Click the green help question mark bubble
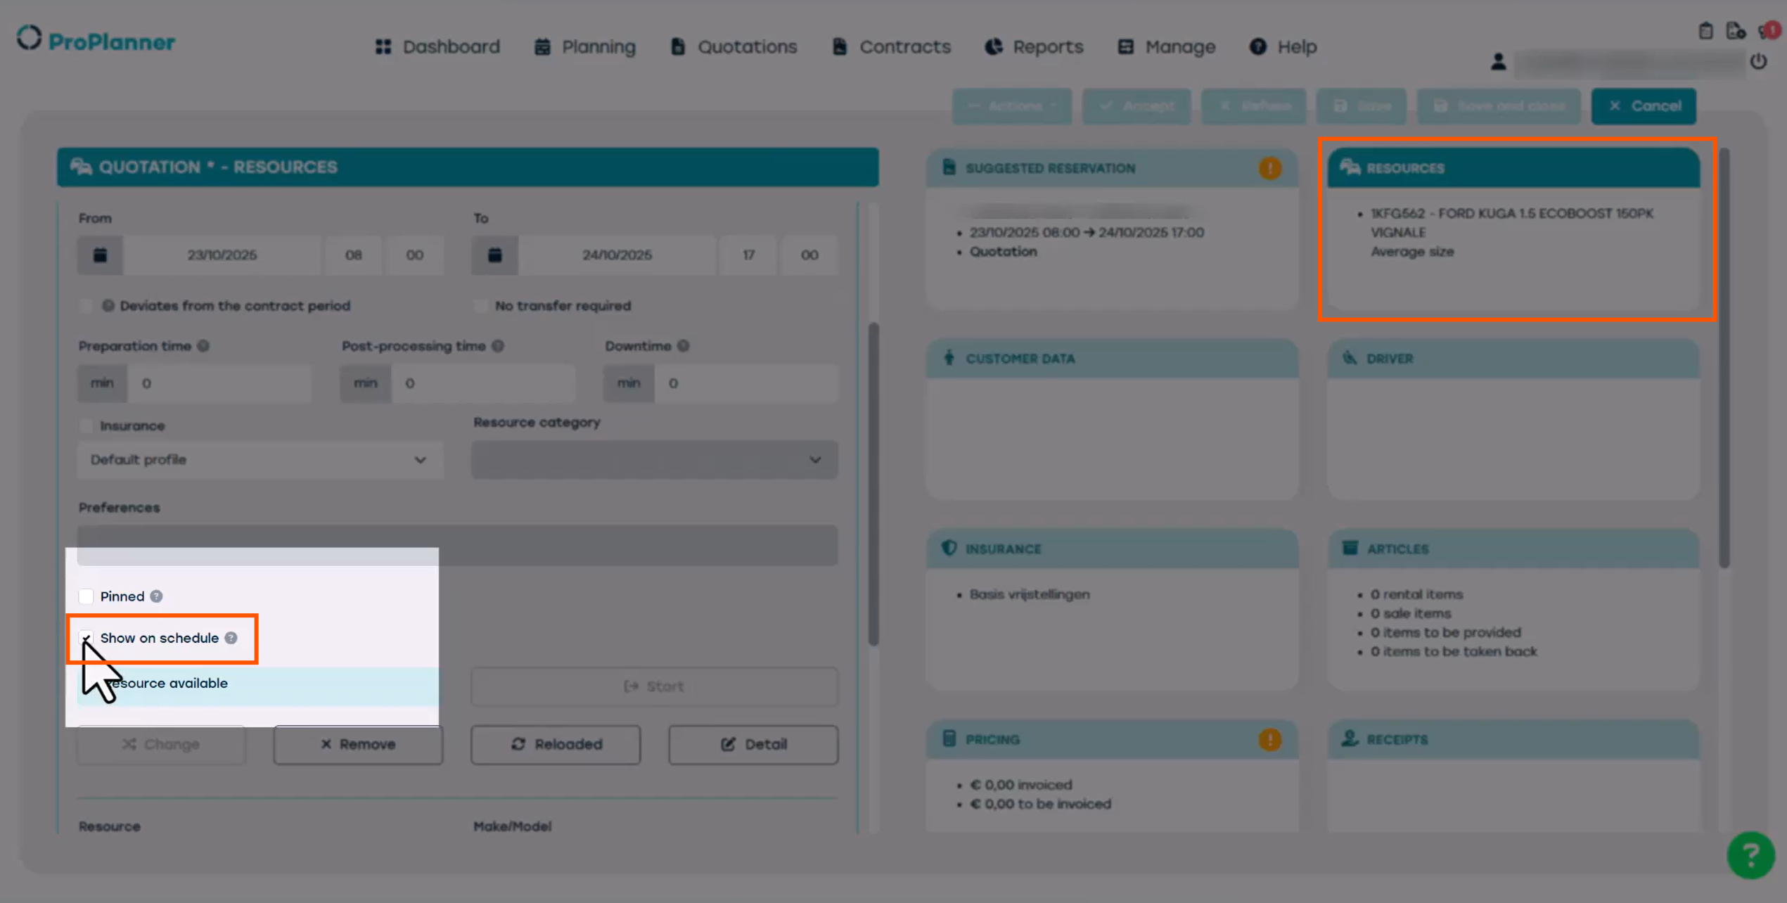The height and width of the screenshot is (903, 1787). pos(1750,854)
